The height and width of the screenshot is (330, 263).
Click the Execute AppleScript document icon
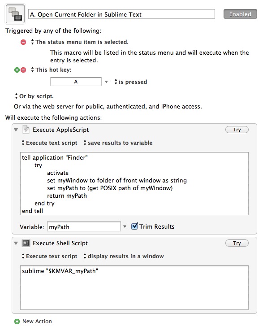point(26,130)
